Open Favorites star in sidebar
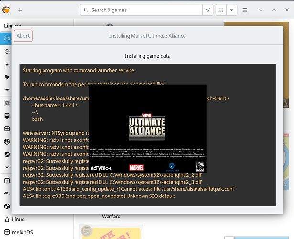This screenshot has width=294, height=239. (7, 65)
